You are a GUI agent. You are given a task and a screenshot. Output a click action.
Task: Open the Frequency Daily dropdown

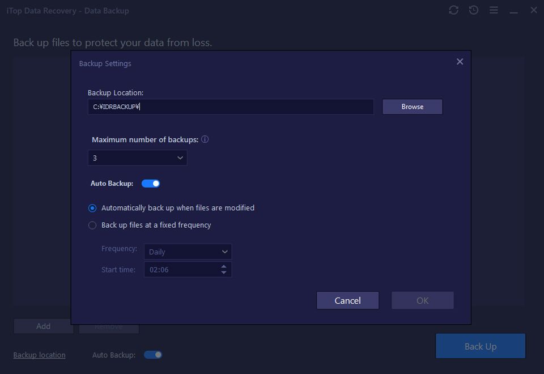coord(188,252)
